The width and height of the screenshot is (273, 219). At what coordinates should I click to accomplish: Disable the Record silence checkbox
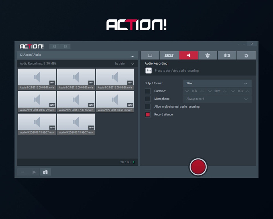point(148,114)
